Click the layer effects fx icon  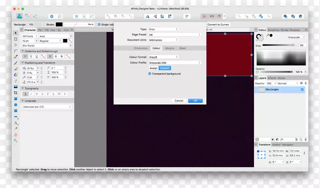coord(282,139)
